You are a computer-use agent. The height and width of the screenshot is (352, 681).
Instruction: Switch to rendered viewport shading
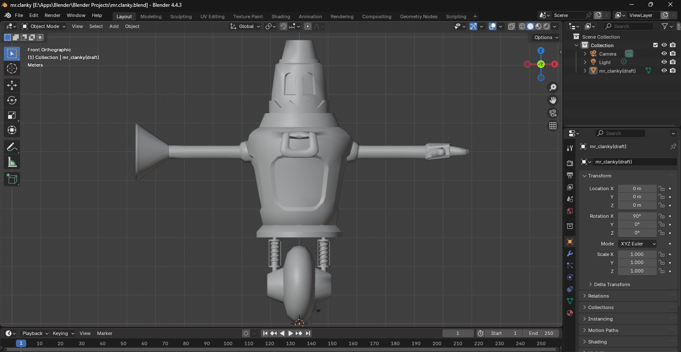click(547, 26)
